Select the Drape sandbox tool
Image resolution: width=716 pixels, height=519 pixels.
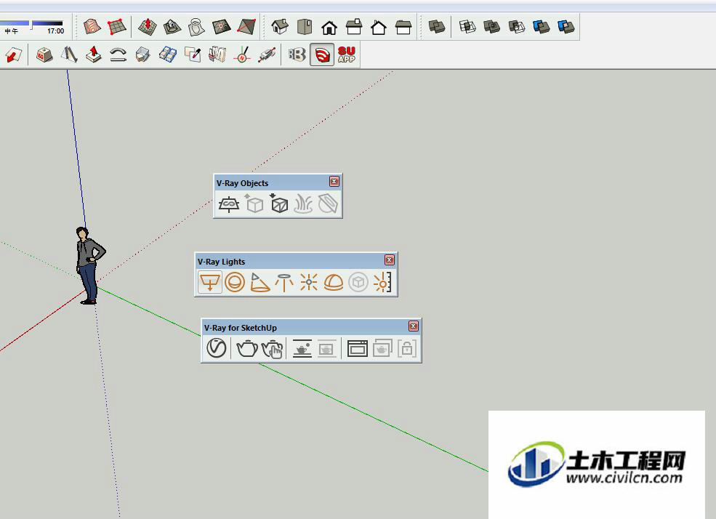[197, 27]
